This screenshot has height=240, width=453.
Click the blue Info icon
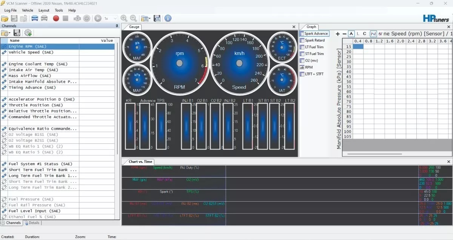(x=168, y=18)
